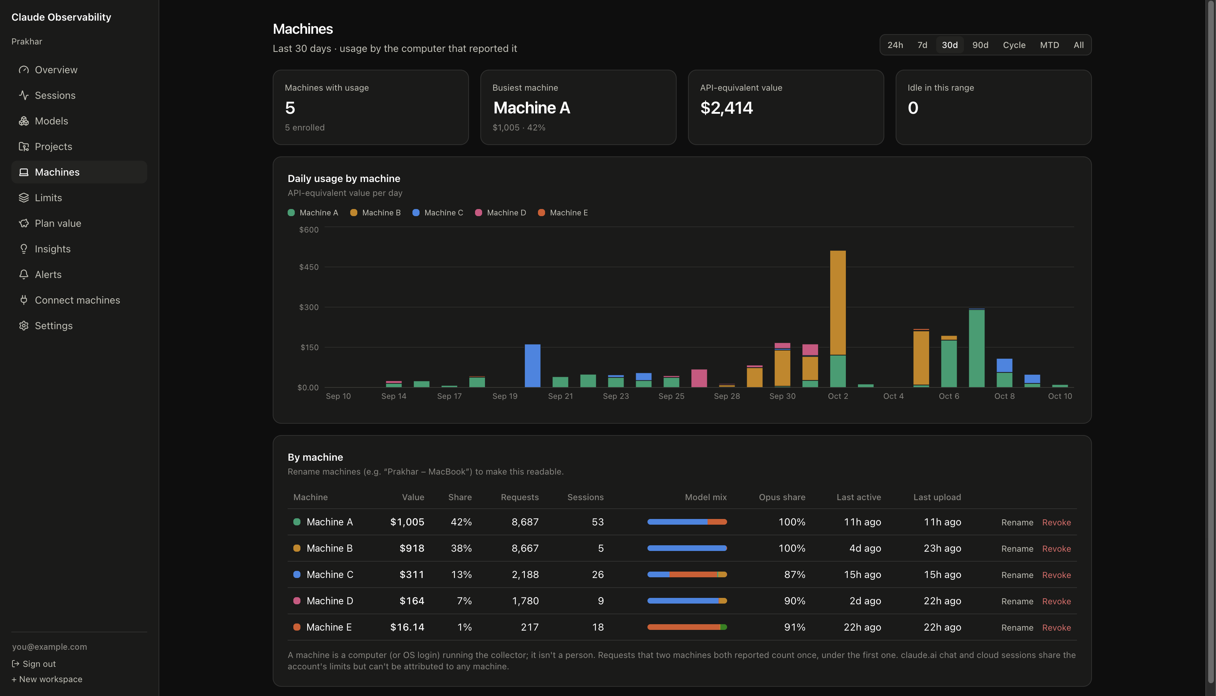Click the Machines laptop icon
The image size is (1216, 696).
coord(23,172)
